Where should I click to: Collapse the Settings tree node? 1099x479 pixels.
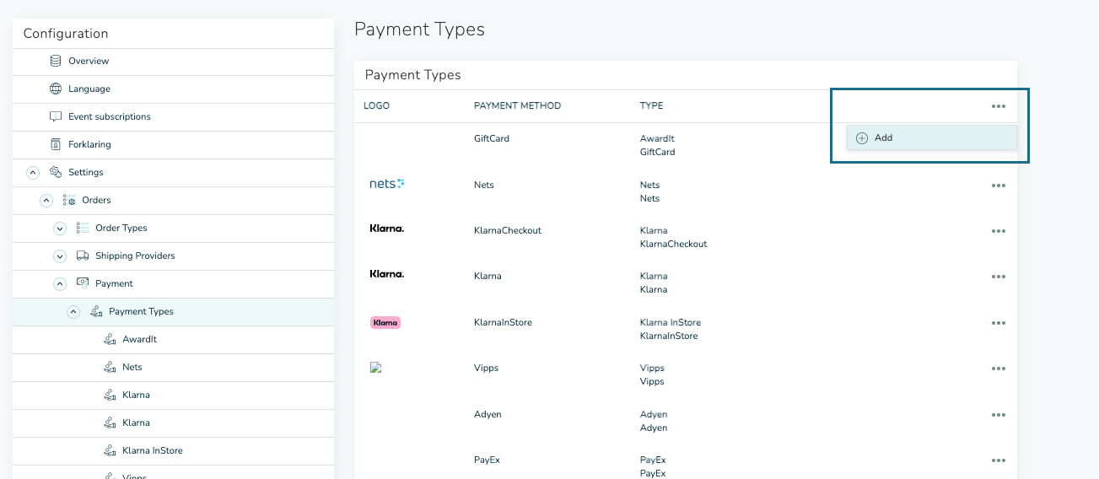point(33,172)
